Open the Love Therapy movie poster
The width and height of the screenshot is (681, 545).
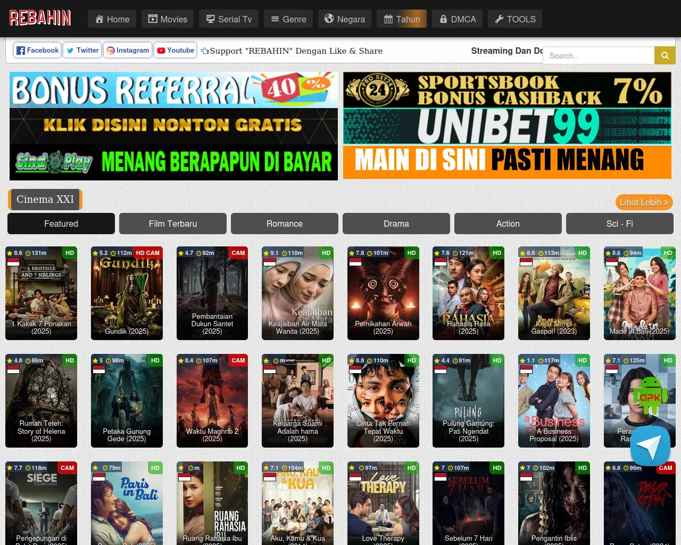point(383,503)
